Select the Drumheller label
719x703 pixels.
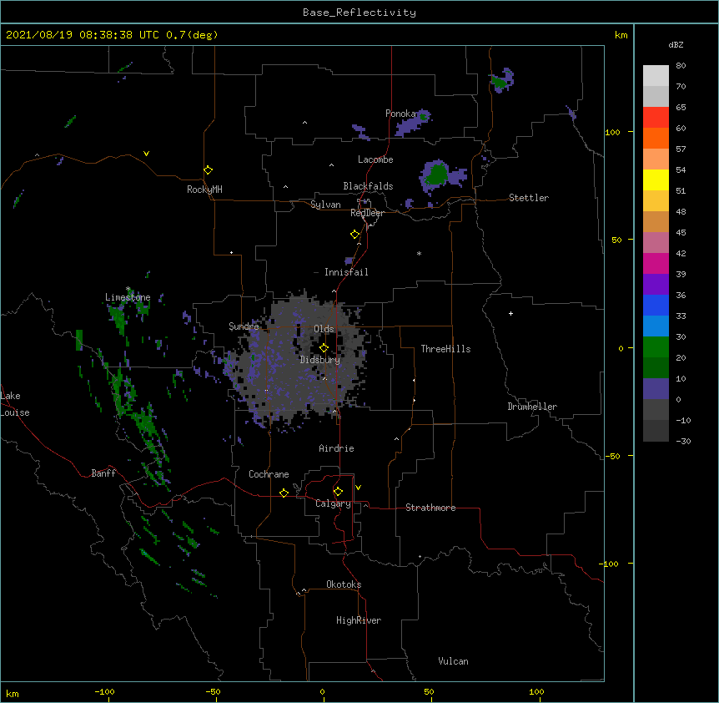point(532,407)
